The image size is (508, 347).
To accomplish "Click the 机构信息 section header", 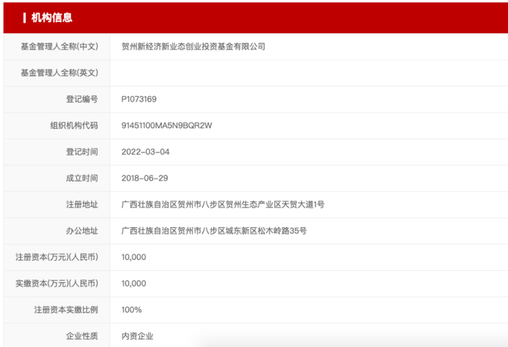I will (x=52, y=17).
